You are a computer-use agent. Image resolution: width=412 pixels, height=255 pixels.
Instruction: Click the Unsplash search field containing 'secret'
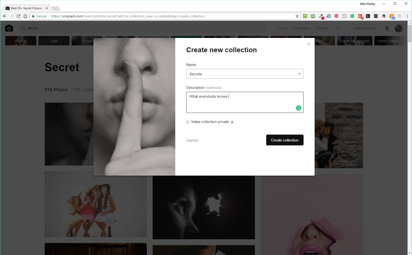click(x=142, y=28)
